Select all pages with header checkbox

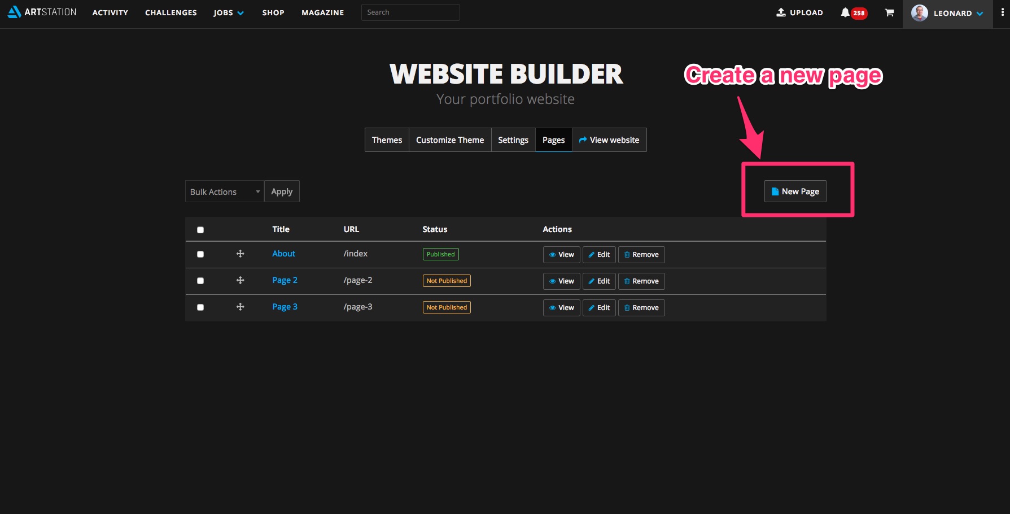[x=200, y=230]
